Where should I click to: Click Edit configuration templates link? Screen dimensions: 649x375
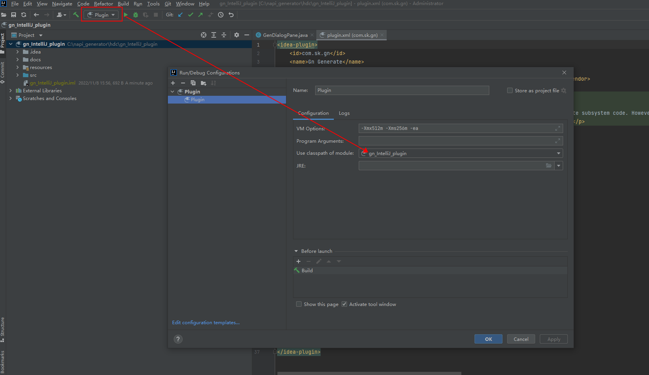(206, 323)
